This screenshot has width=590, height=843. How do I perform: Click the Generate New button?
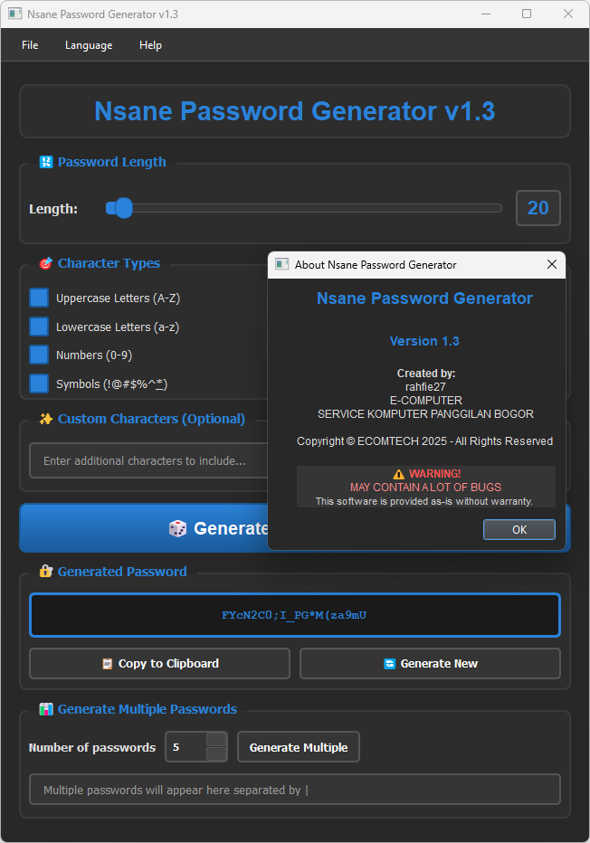click(x=430, y=663)
